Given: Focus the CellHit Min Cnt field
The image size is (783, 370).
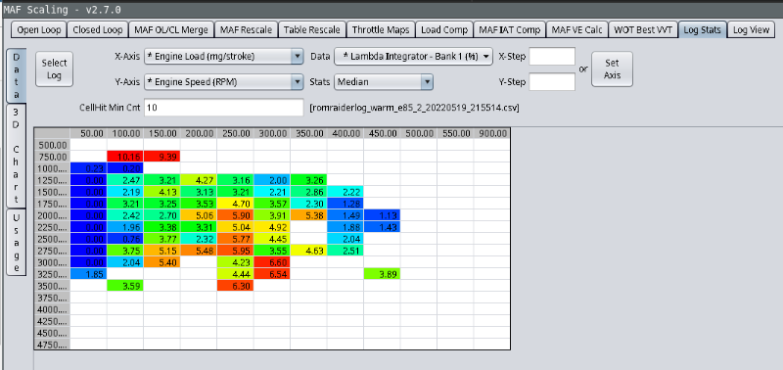Looking at the screenshot, I should click(x=224, y=108).
